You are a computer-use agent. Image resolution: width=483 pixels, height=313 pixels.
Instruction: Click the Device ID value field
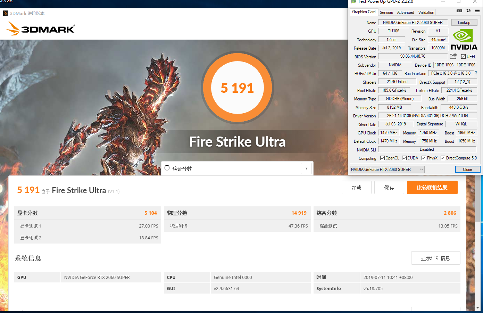455,65
